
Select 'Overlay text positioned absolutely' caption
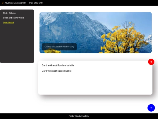tap(59, 47)
